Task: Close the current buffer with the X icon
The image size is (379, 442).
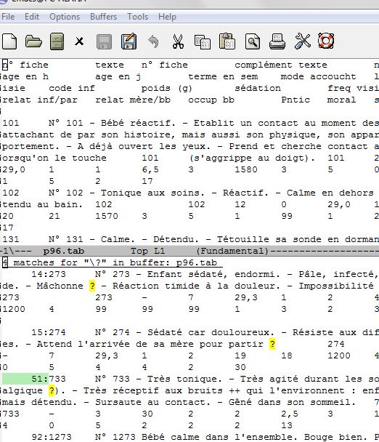Action: (79, 41)
